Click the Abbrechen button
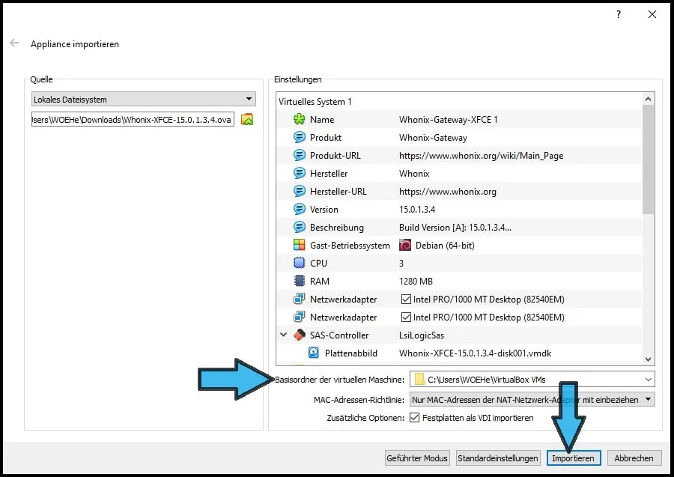Viewport: 674px width, 477px height. point(634,458)
